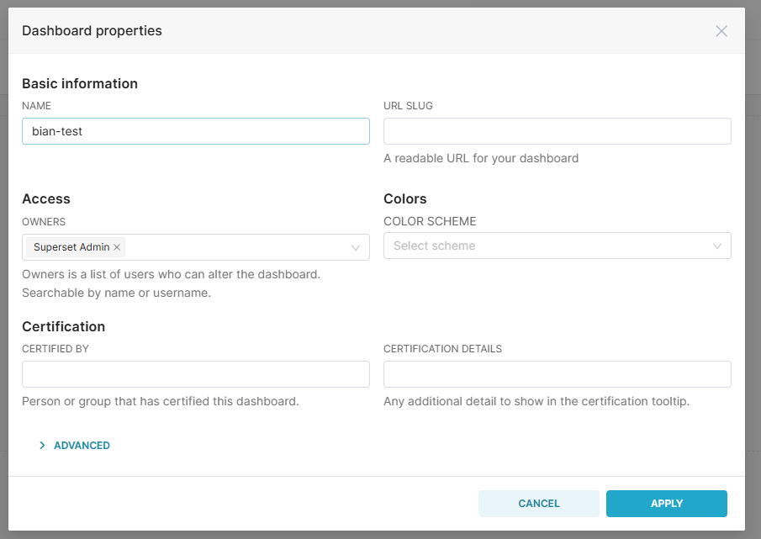This screenshot has height=539, width=761.
Task: Remove Superset Admin owner tag
Action: tap(117, 247)
